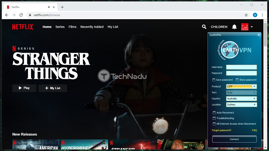The height and width of the screenshot is (151, 269).
Task: Click the EarthVPN Password field
Action: coord(241,73)
